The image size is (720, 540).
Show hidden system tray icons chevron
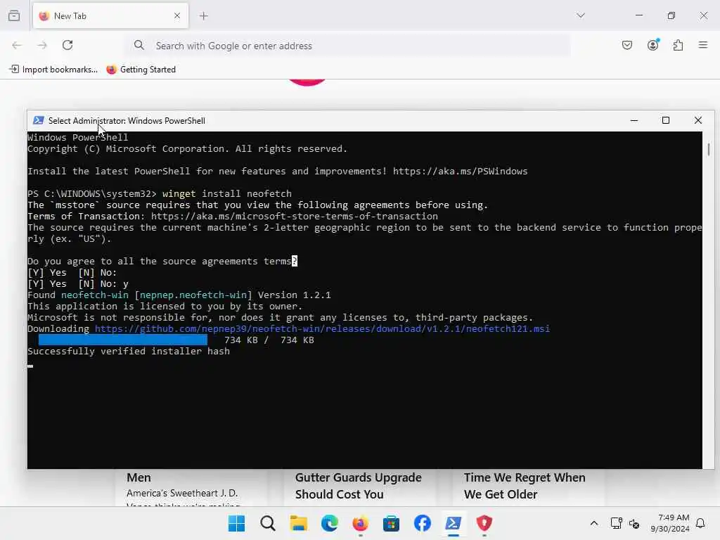[593, 523]
